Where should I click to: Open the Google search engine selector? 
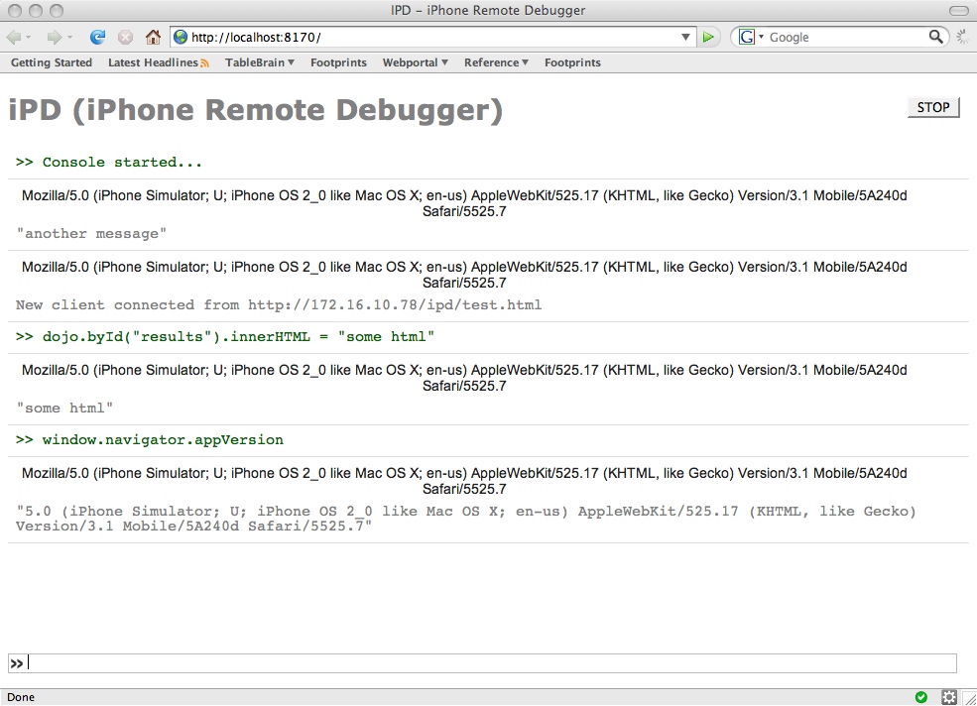pos(751,38)
